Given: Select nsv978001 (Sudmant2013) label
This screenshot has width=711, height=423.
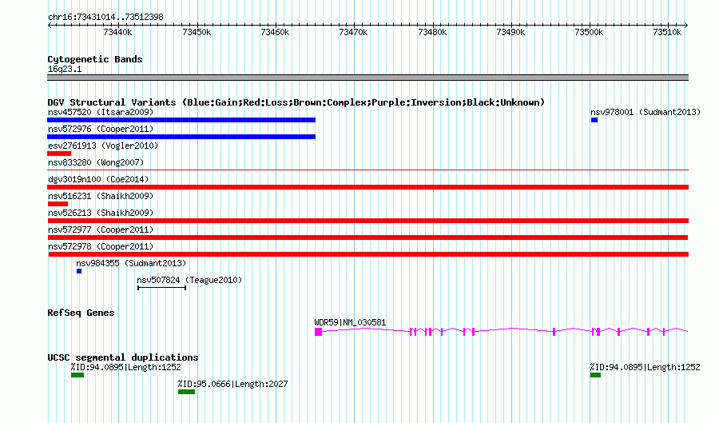Looking at the screenshot, I should [x=645, y=112].
